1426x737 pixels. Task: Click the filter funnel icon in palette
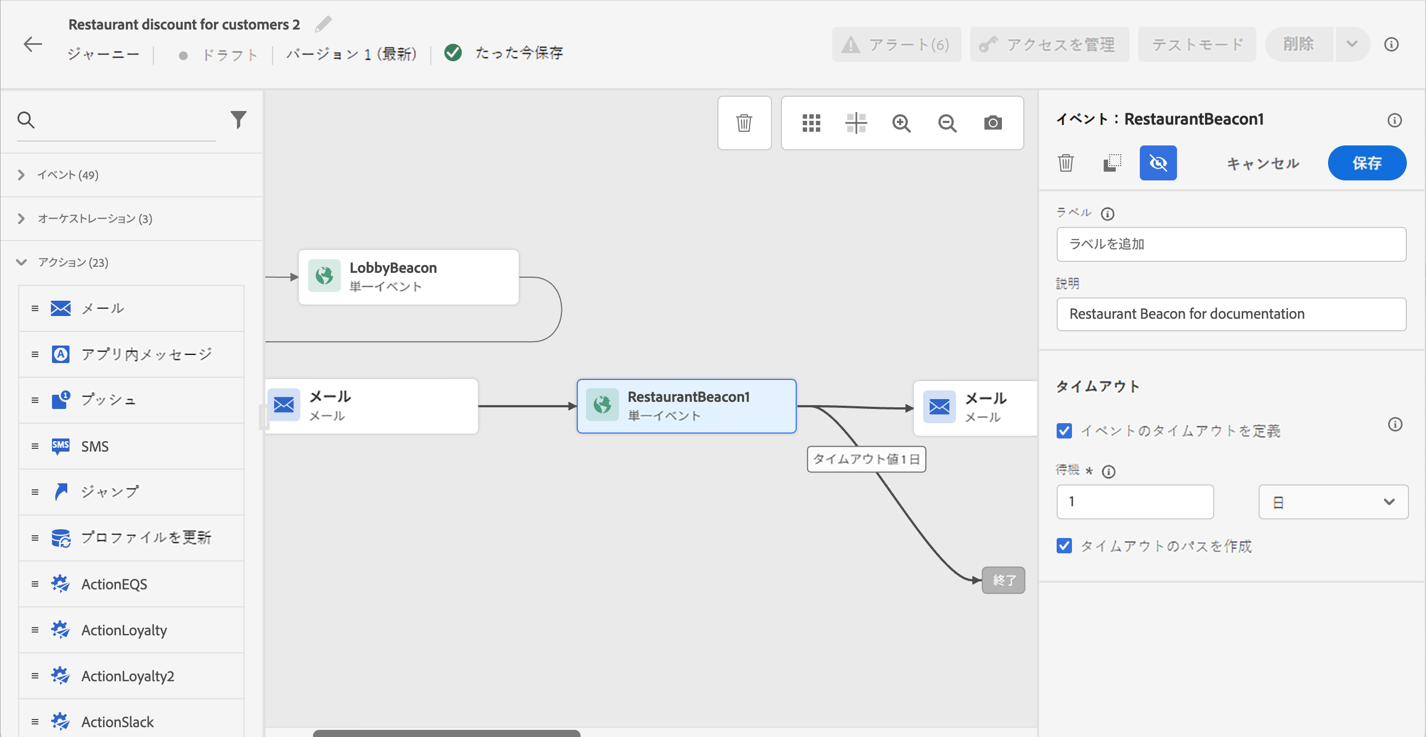click(238, 120)
